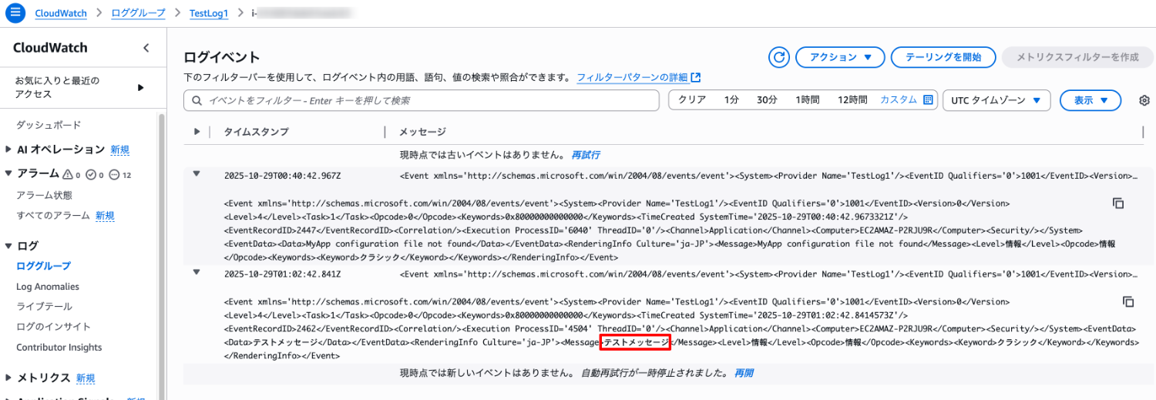The height and width of the screenshot is (400, 1156).
Task: Click メトリクスフィルターを作成 button
Action: pos(1077,57)
